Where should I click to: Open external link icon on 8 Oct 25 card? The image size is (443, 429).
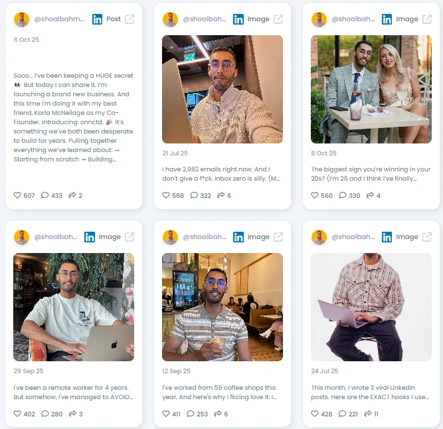[427, 19]
